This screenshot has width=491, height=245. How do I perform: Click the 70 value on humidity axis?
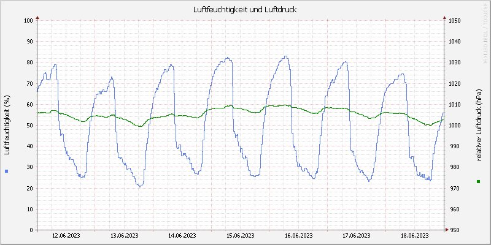click(x=29, y=83)
